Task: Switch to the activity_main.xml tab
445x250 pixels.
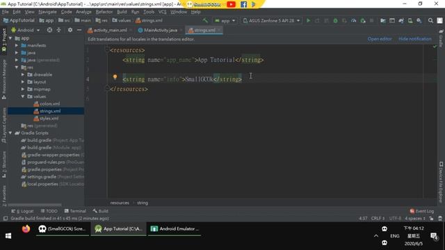Action: 110,30
